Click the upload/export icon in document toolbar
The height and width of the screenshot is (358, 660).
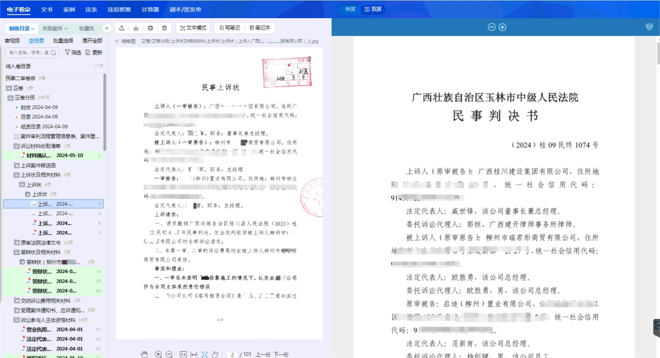tap(121, 28)
